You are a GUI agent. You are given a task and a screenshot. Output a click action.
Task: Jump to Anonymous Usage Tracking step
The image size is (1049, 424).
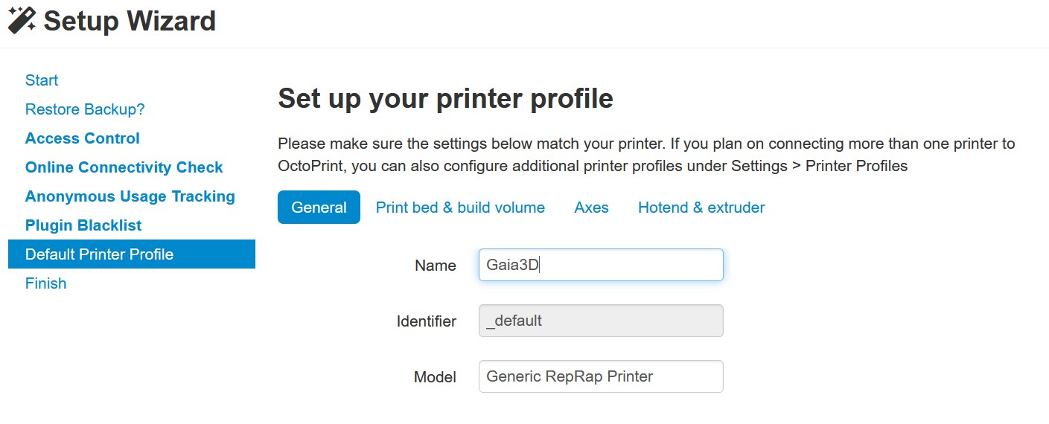(130, 196)
